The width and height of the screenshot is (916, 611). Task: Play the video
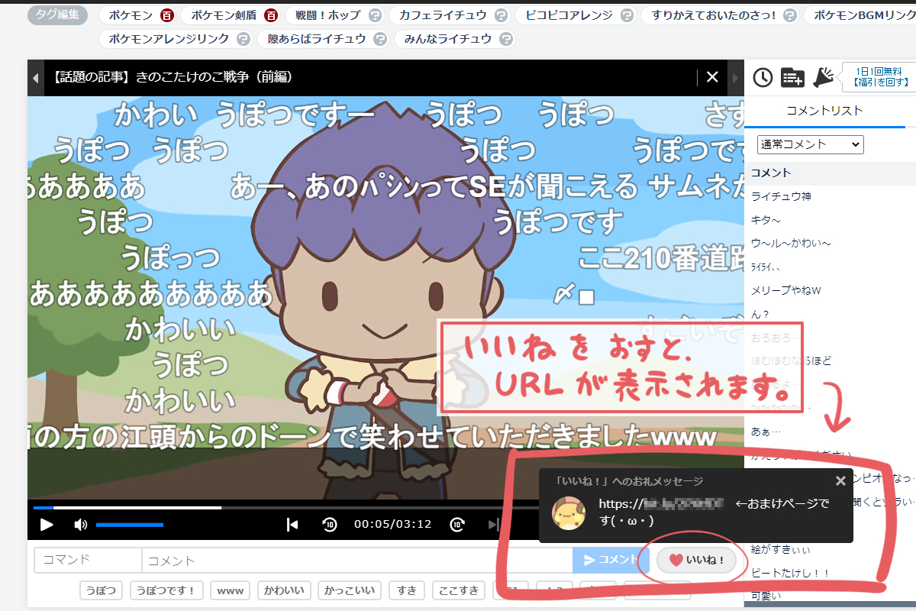click(47, 524)
